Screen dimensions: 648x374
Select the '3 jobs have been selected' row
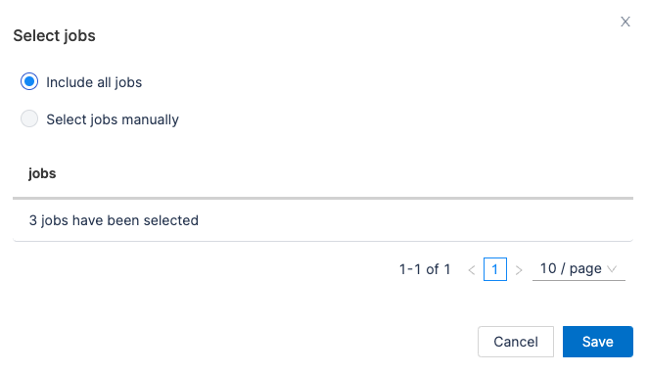tap(323, 220)
